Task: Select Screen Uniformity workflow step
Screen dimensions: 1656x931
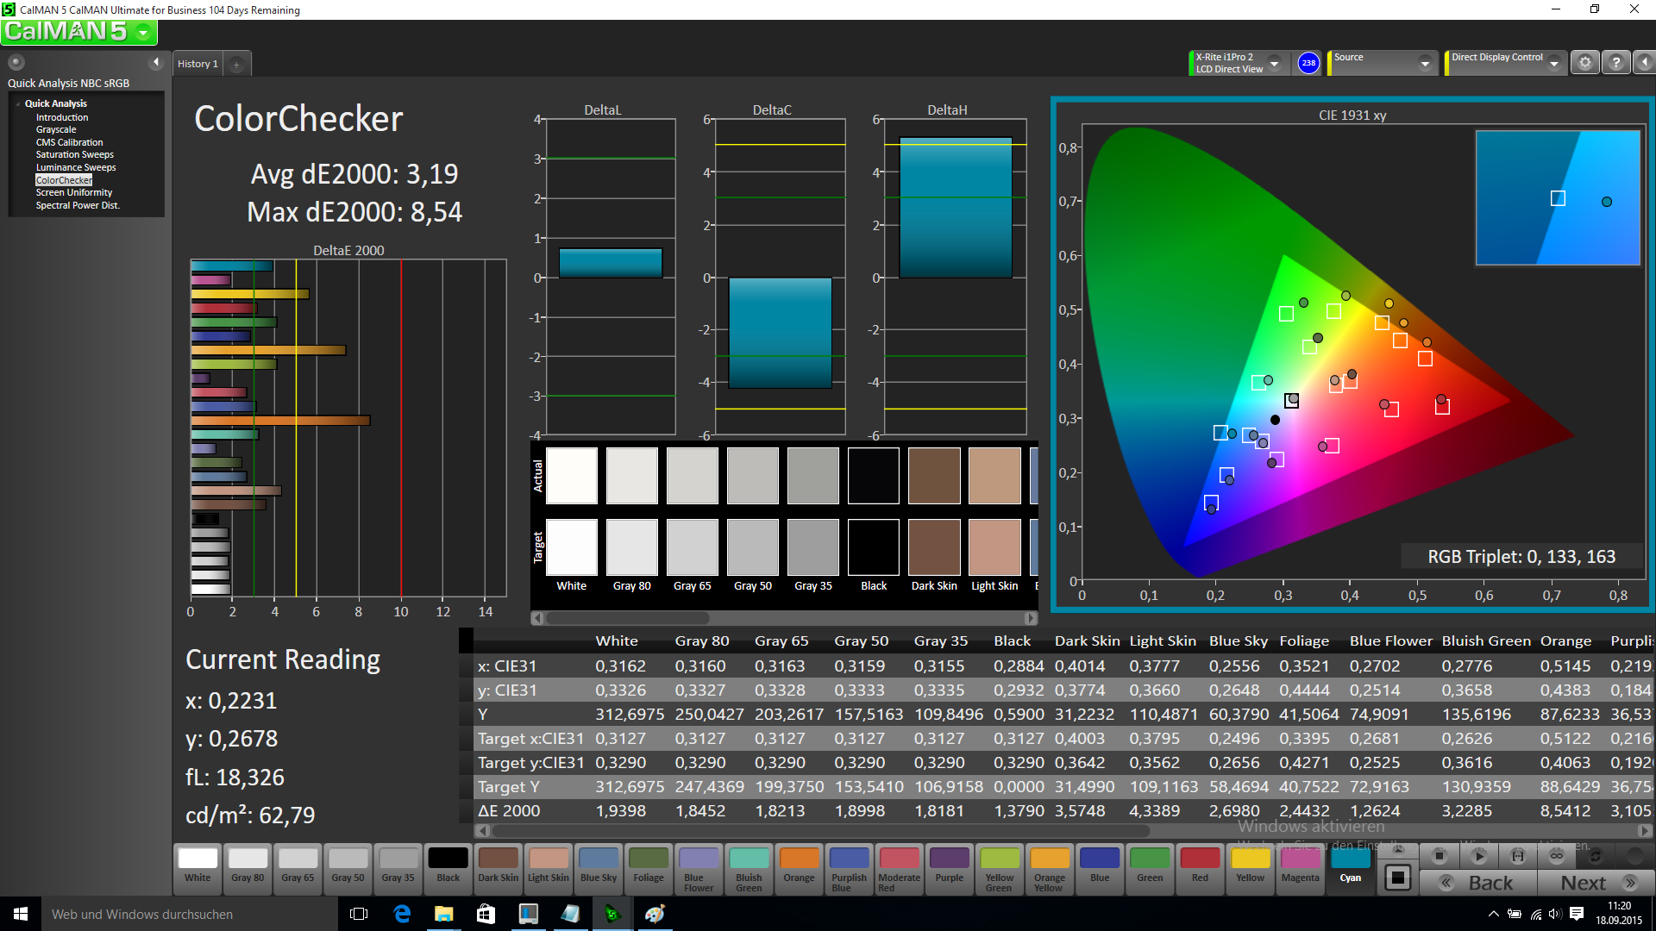Action: tap(74, 192)
